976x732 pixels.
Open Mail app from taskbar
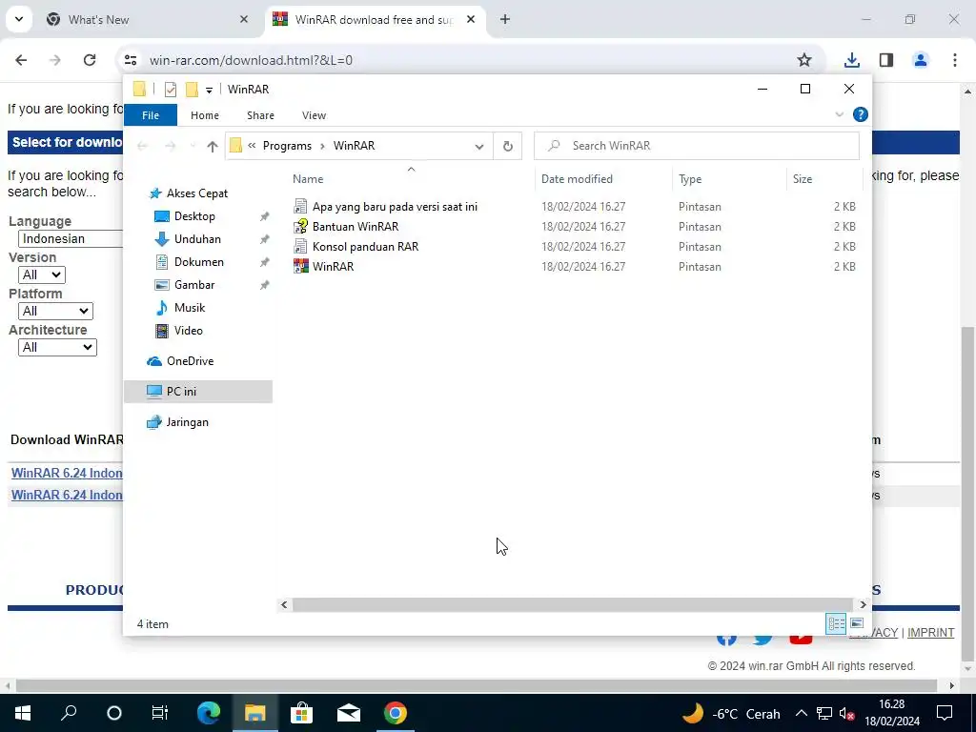pyautogui.click(x=349, y=713)
